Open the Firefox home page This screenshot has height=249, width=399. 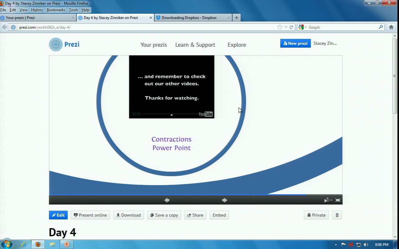pos(391,27)
